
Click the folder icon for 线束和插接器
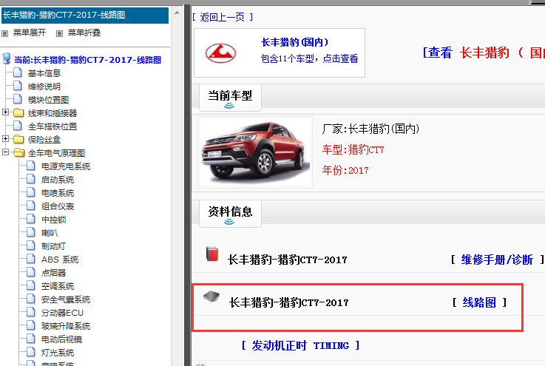coord(18,112)
